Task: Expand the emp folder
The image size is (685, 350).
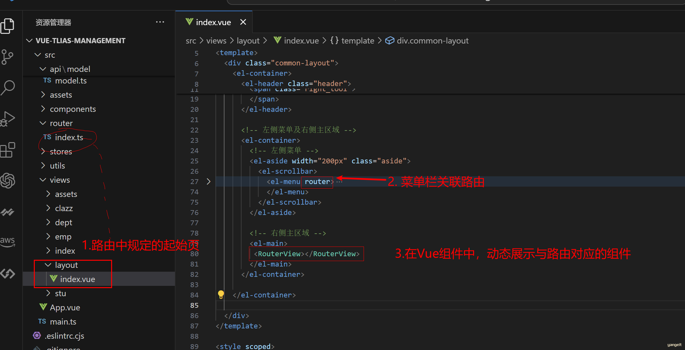Action: [x=48, y=236]
